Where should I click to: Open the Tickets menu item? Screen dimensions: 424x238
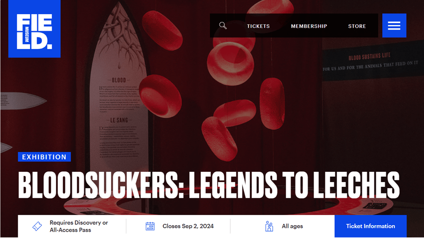point(258,26)
